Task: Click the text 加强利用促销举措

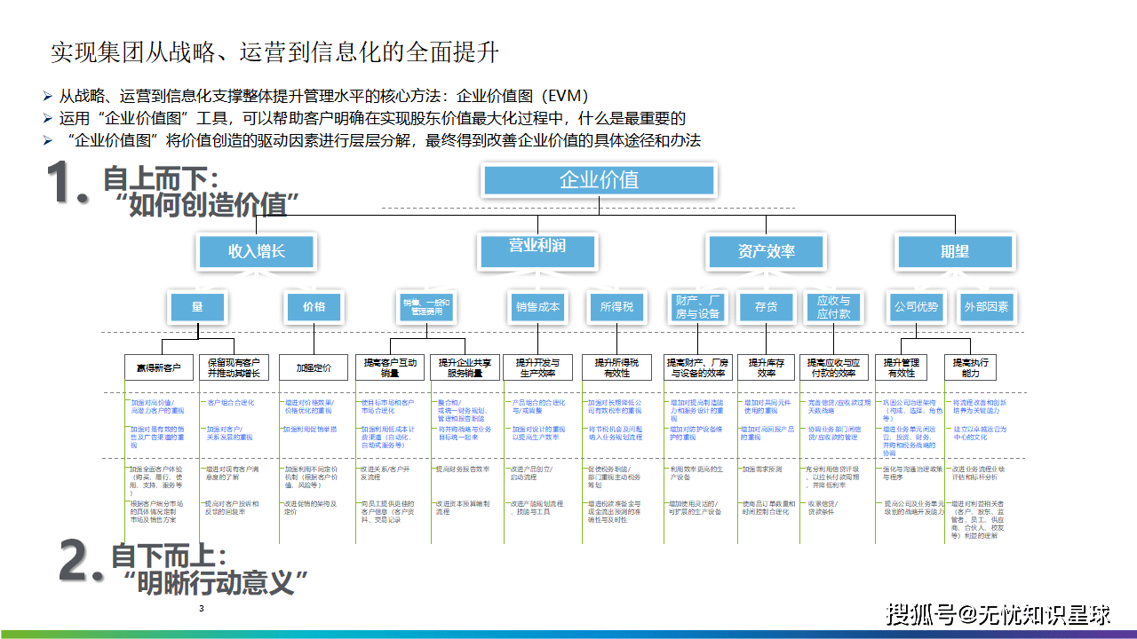Action: pyautogui.click(x=309, y=430)
